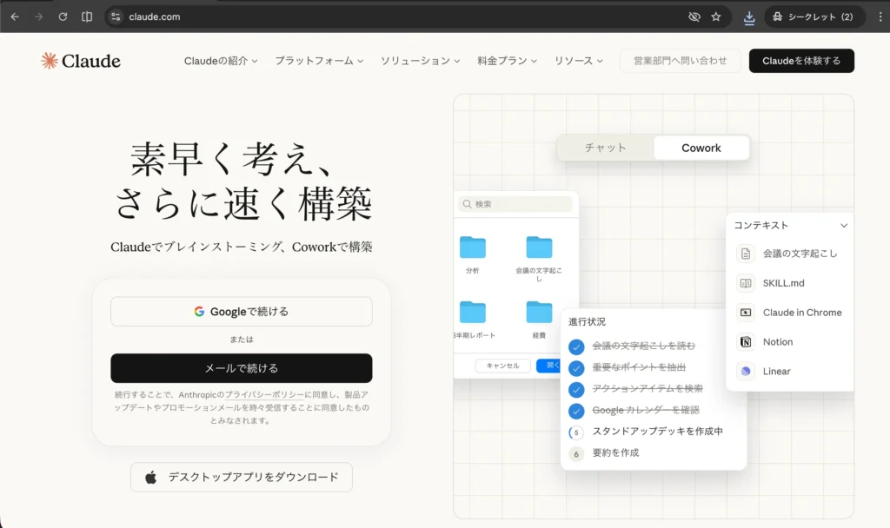Expand the Claudeの紹介 dropdown menu
The image size is (890, 528).
pyautogui.click(x=221, y=61)
